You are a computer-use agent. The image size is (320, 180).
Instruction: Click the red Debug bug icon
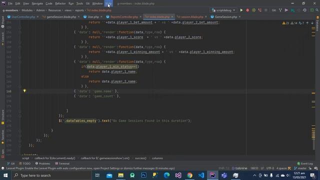point(247,10)
